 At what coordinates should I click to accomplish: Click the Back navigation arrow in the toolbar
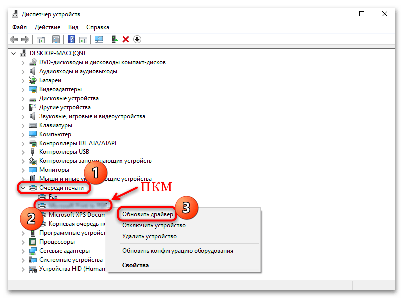[x=14, y=39]
